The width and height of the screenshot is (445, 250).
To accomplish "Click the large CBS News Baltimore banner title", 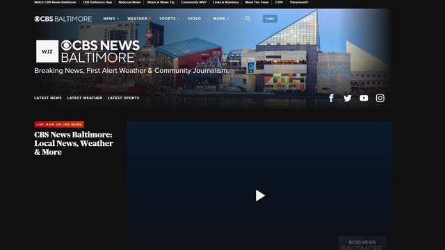I will [100, 51].
